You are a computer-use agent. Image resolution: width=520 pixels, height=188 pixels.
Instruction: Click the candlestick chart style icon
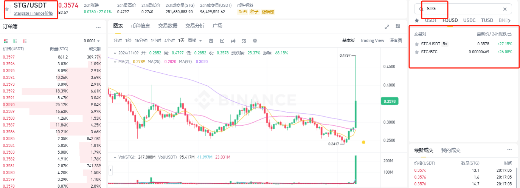click(x=233, y=41)
